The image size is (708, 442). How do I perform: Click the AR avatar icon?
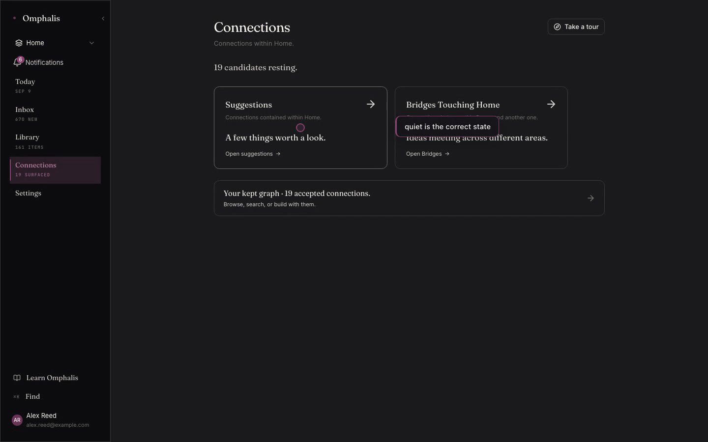tap(17, 420)
